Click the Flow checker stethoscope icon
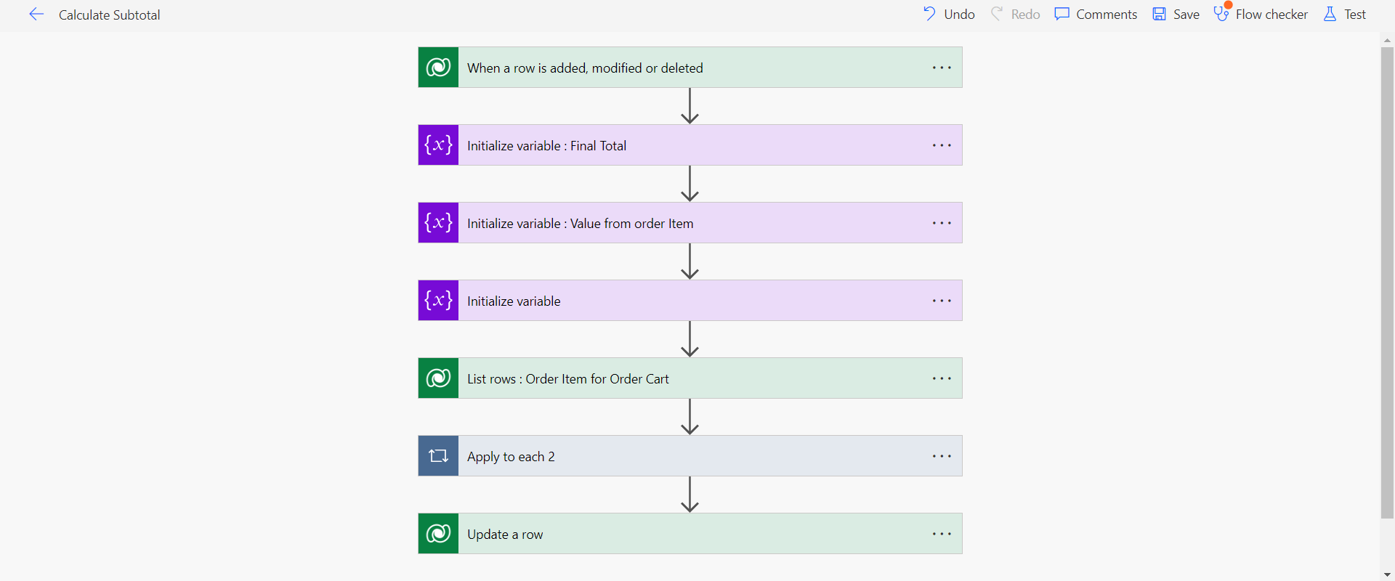 point(1221,14)
